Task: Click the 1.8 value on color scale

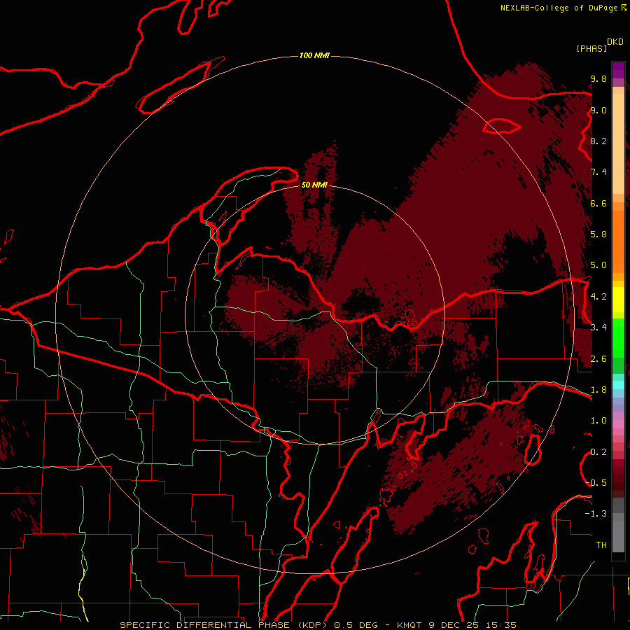Action: [x=598, y=390]
